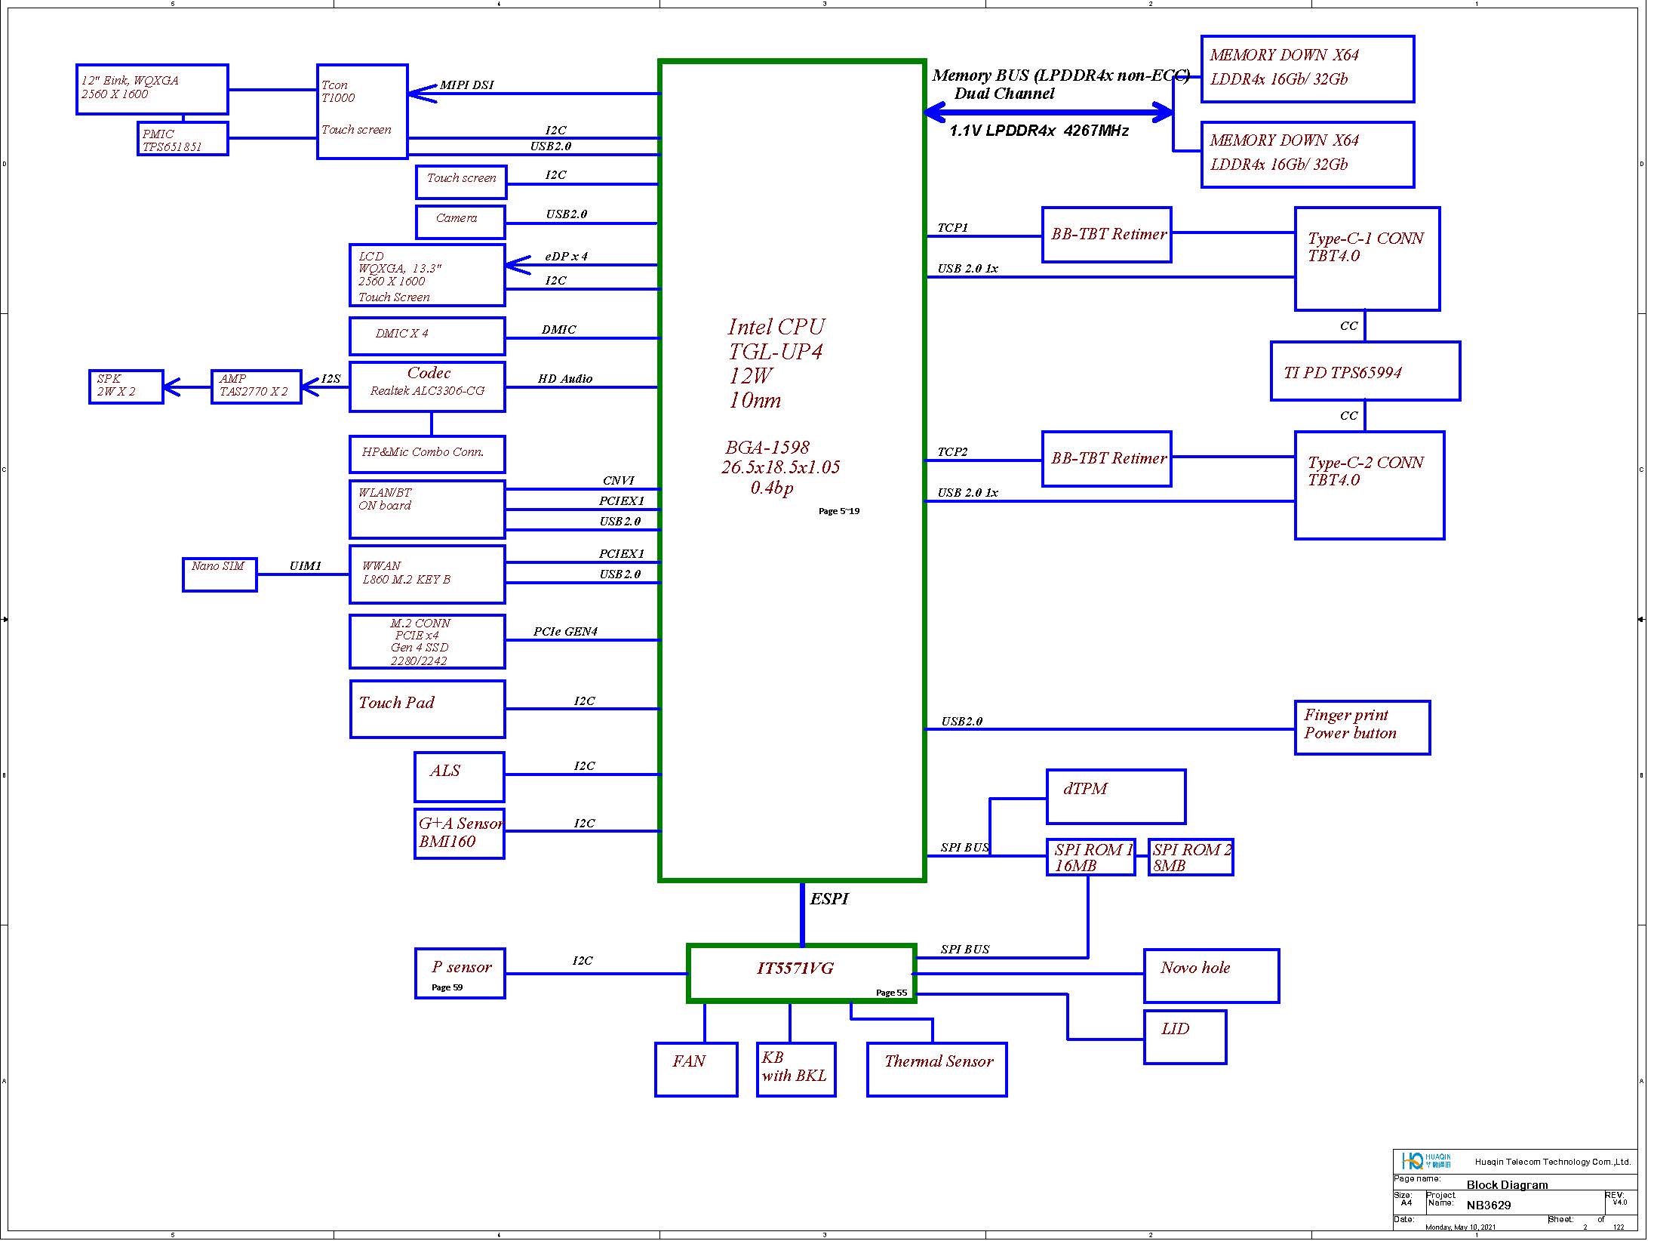Select the G+A Sensor BMI160 block
This screenshot has height=1241, width=1654.
click(459, 833)
